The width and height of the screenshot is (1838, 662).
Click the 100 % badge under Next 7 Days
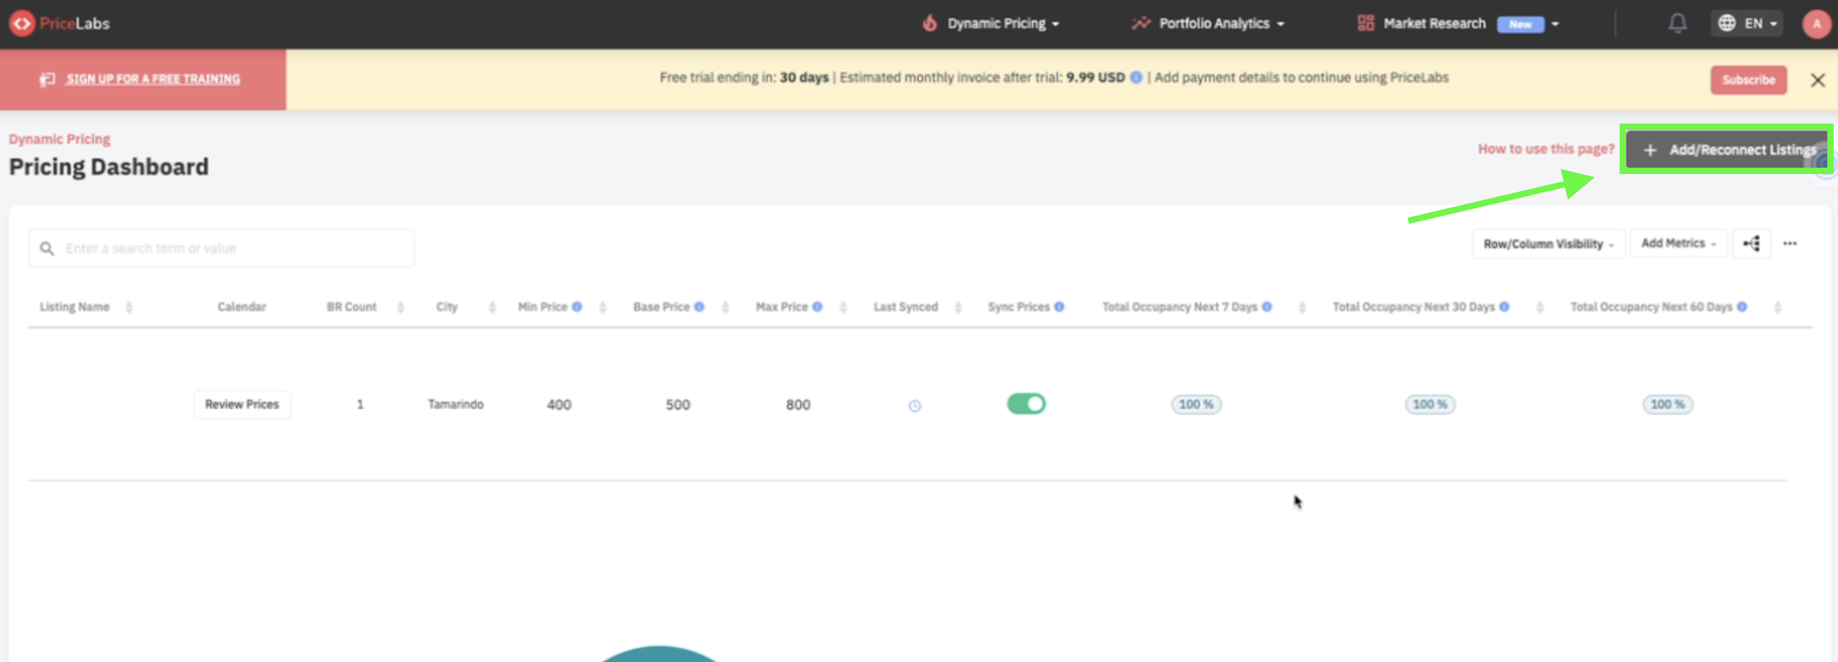tap(1196, 404)
